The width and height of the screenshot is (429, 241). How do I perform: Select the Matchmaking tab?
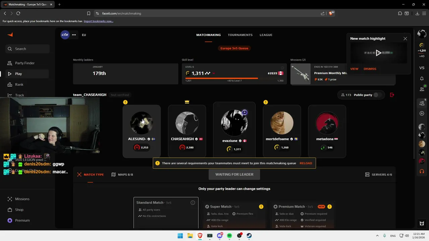208,35
